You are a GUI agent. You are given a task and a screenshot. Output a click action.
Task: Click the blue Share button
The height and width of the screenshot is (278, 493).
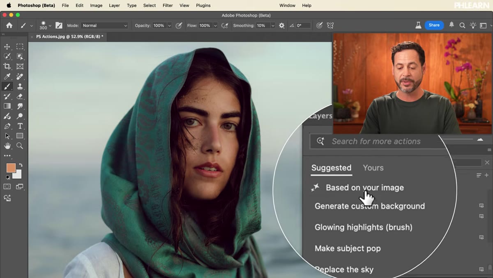point(434,25)
